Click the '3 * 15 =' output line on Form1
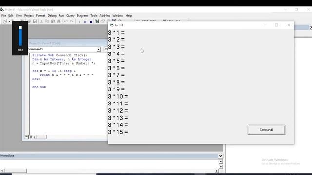 coord(118,132)
